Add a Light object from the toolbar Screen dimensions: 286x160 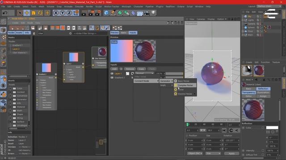153,13
